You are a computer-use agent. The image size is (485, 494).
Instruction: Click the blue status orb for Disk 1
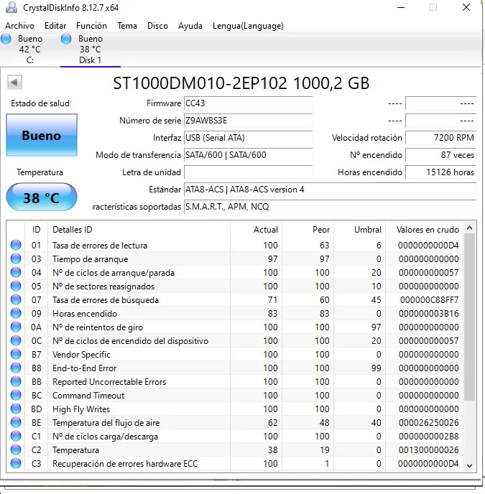[x=66, y=39]
